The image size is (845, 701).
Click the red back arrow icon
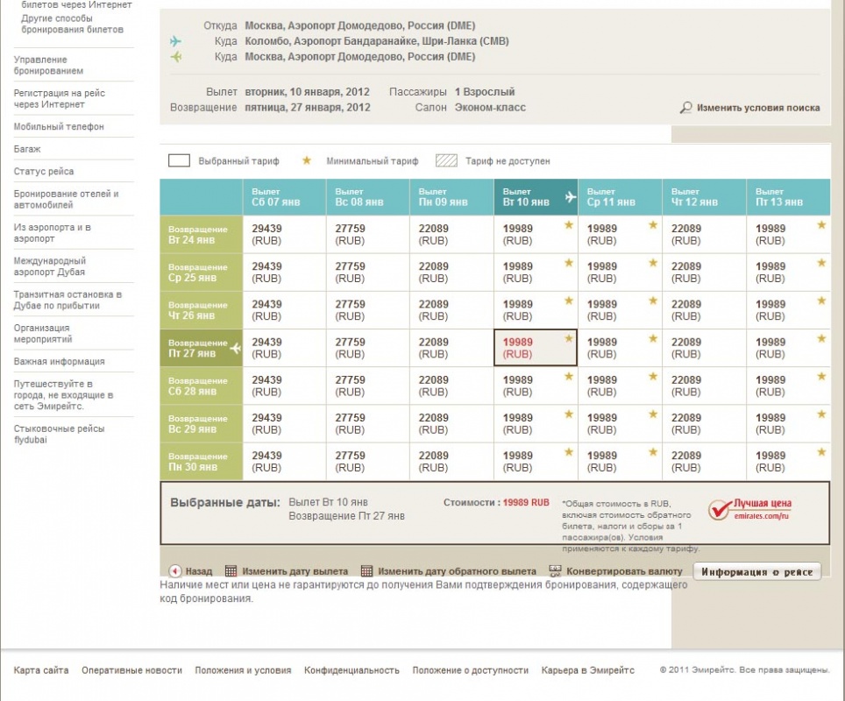pyautogui.click(x=175, y=571)
